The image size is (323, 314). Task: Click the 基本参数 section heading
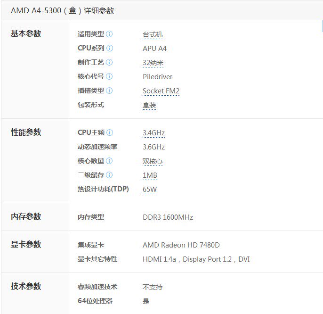[x=26, y=33]
